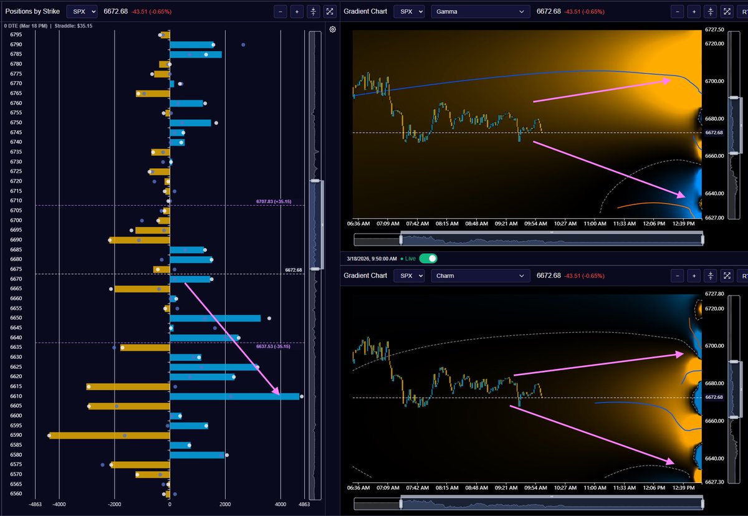Click the -4000 value on the strike x-axis

point(59,505)
